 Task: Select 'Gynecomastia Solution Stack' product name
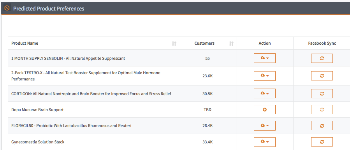click(x=38, y=142)
